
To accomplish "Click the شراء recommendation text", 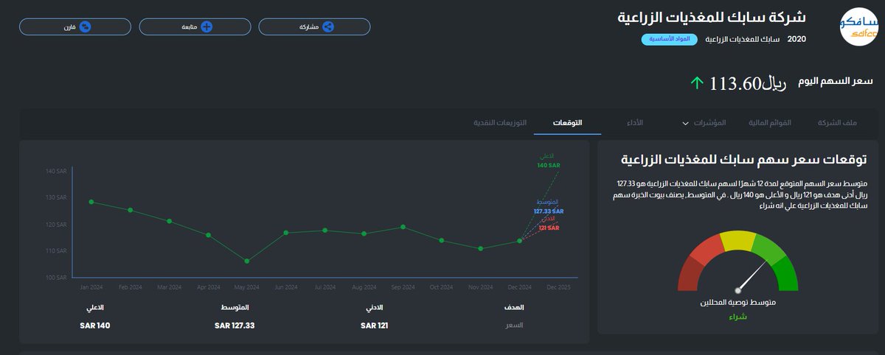I will point(737,317).
